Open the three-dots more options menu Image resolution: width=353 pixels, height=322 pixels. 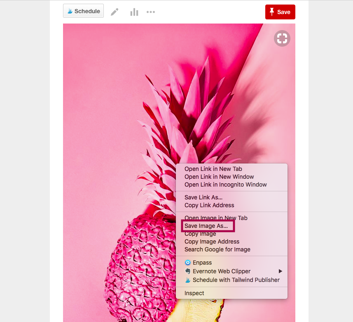[x=151, y=12]
